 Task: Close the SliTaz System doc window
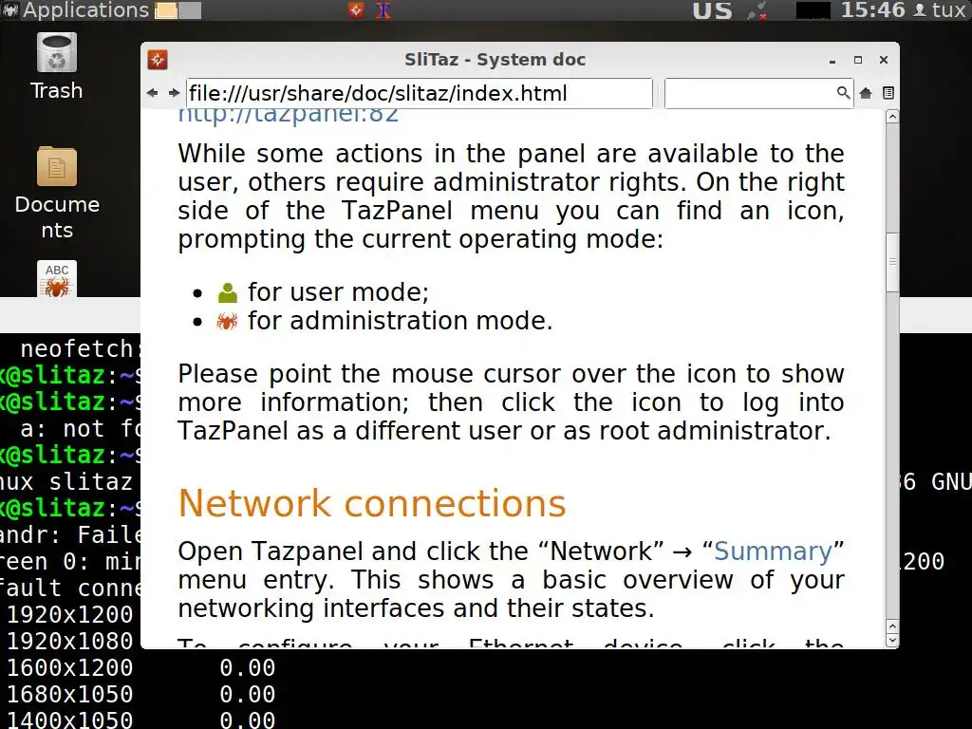click(884, 60)
